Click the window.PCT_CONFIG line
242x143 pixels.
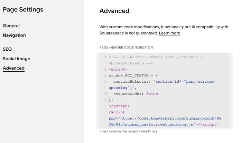click(133, 75)
